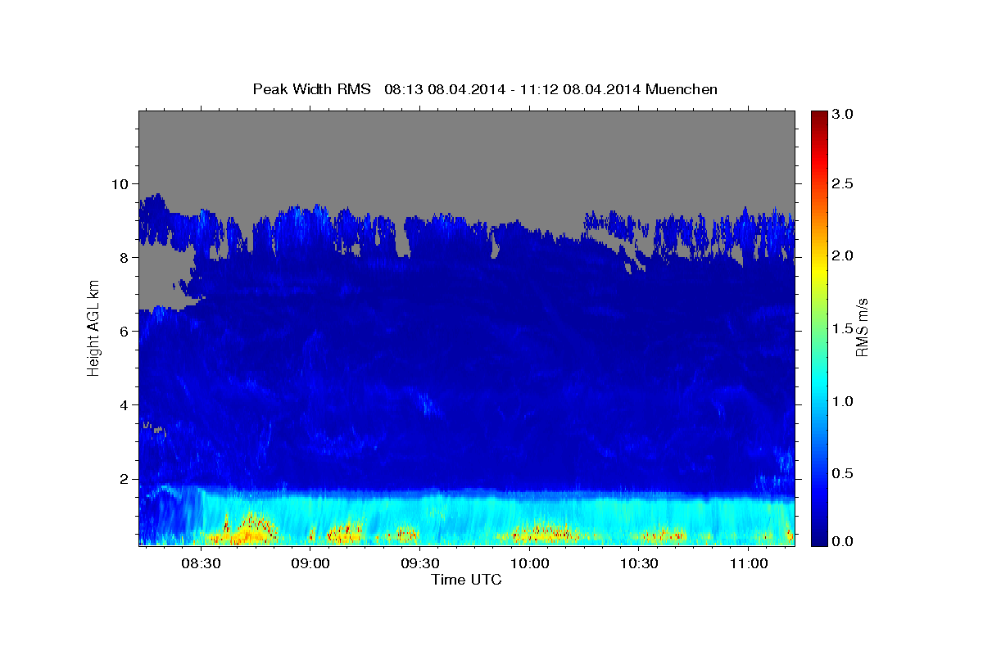
Task: Click the dark red top of the colorbar
Action: tap(818, 119)
